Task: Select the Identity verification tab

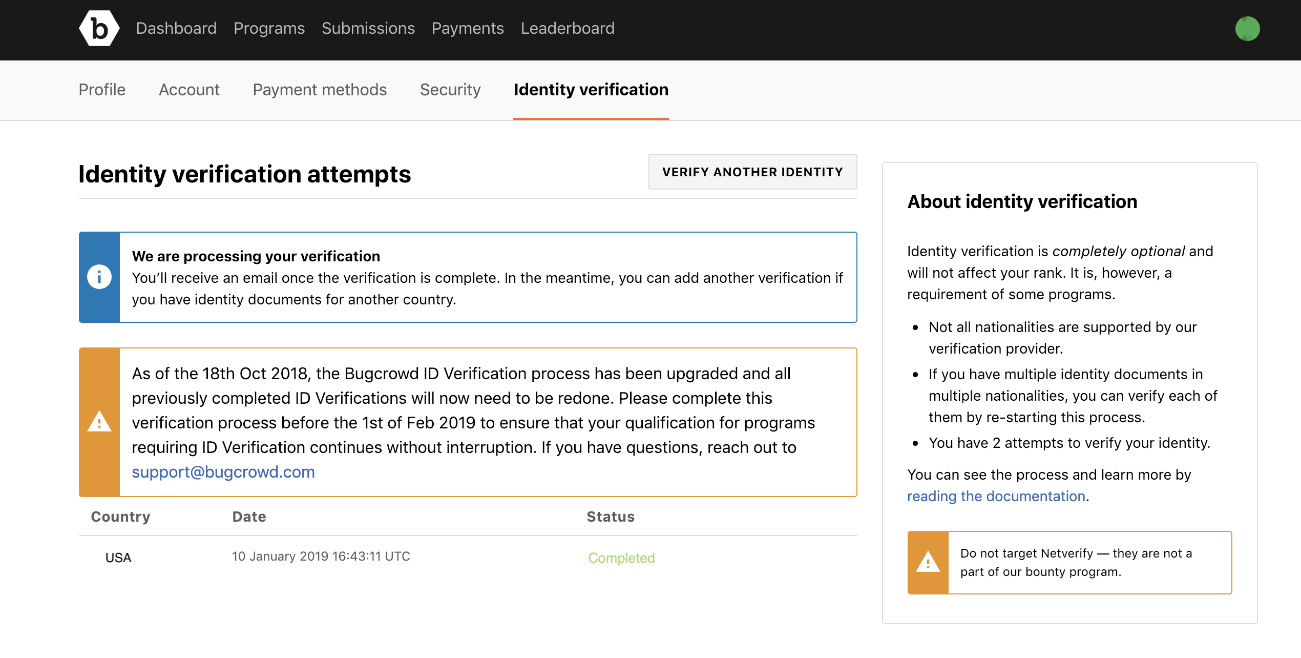Action: point(591,90)
